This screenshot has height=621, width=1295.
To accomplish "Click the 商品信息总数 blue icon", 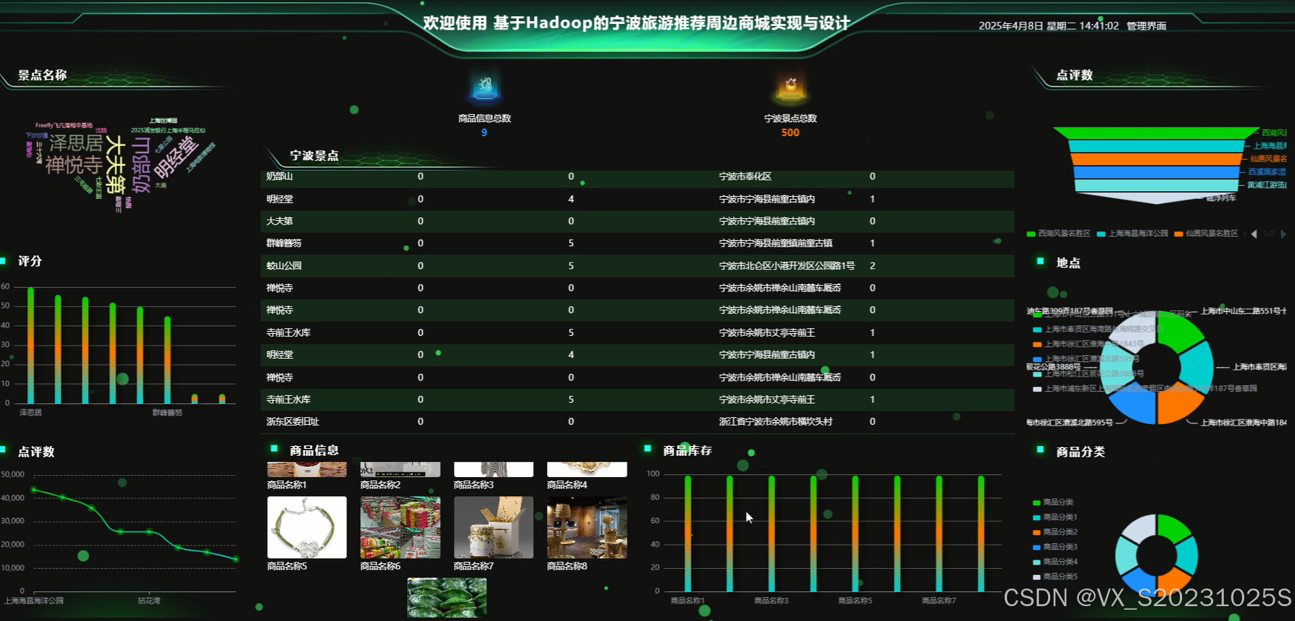I will tap(485, 87).
